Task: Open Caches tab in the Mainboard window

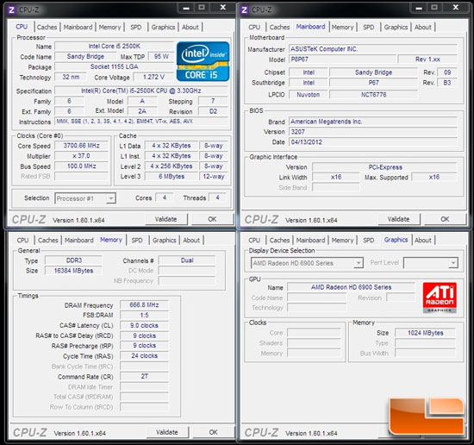Action: click(279, 27)
